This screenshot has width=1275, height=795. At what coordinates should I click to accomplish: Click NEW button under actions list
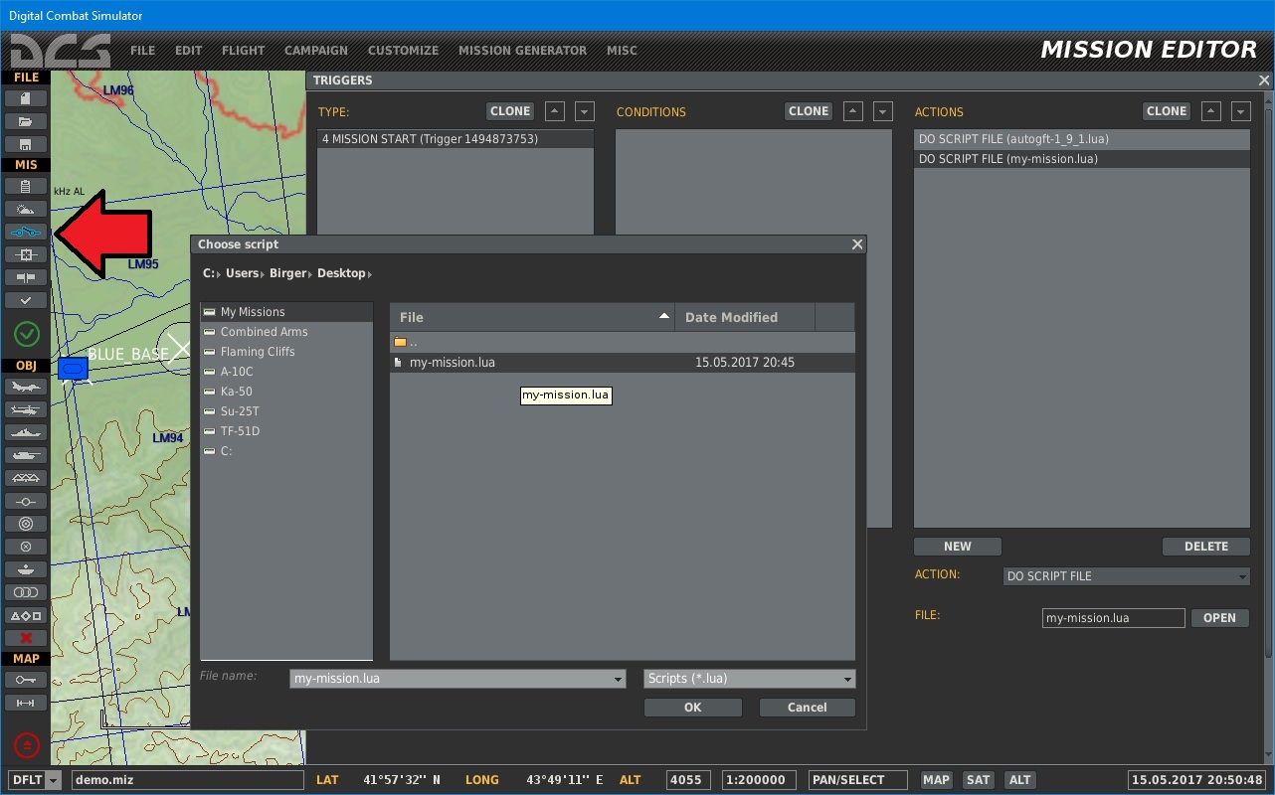[x=958, y=547]
